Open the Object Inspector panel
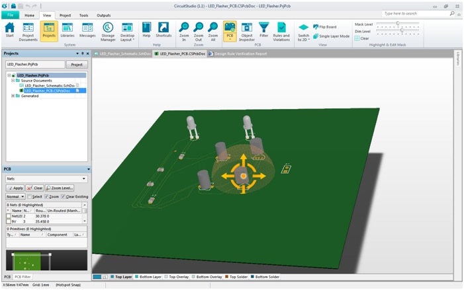Screen dimensions: 464x290 coord(247,32)
